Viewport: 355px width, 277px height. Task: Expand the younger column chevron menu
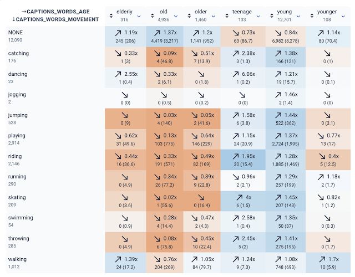pos(343,16)
